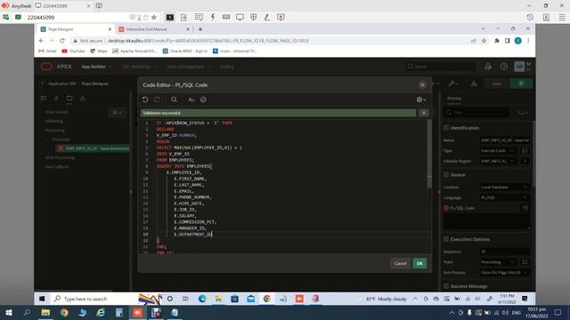570x320 pixels.
Task: Click the Save button in Page Designer
Action: 496,84
